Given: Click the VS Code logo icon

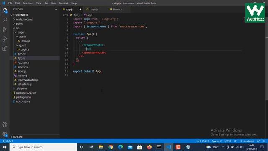Looking at the screenshot, I should point(4,3).
